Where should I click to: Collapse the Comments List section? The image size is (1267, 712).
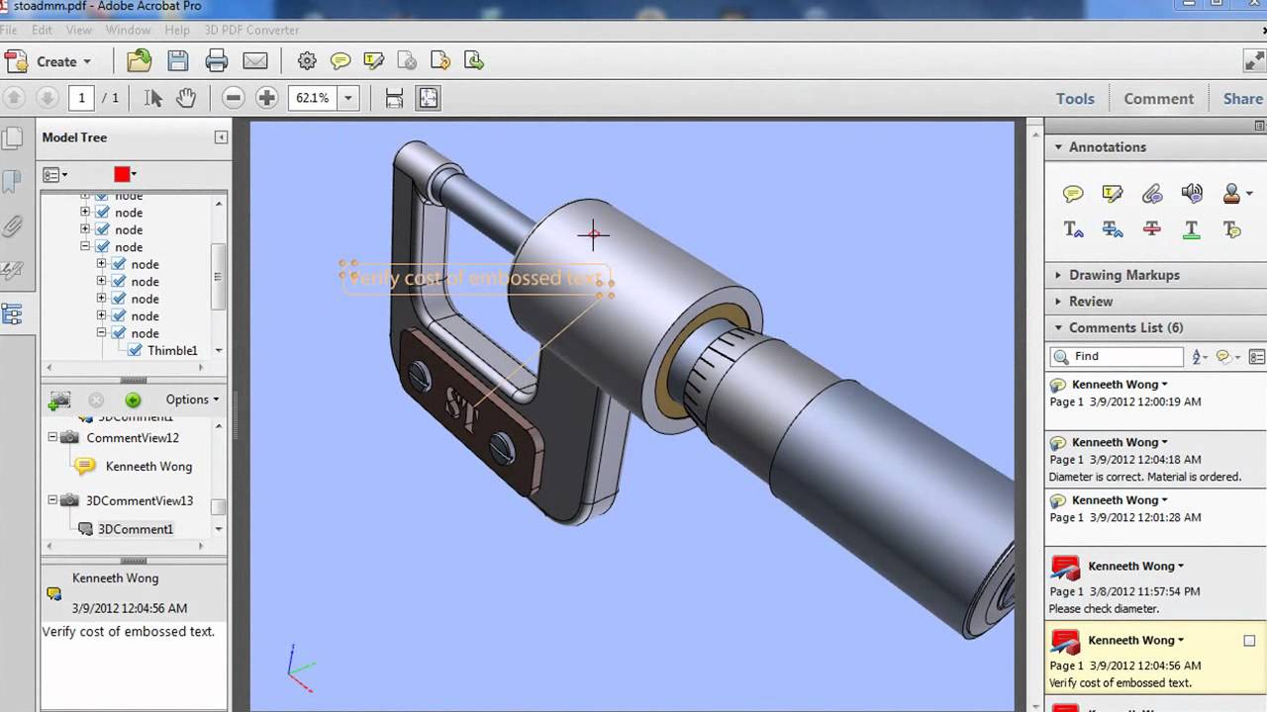1058,327
